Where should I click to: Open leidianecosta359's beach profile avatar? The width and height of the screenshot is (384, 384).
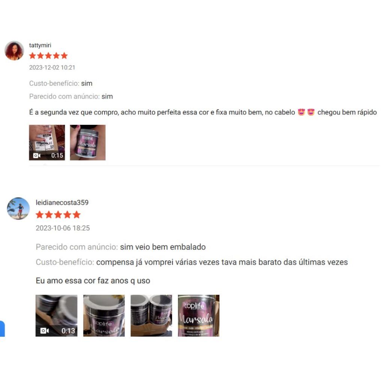(x=18, y=208)
